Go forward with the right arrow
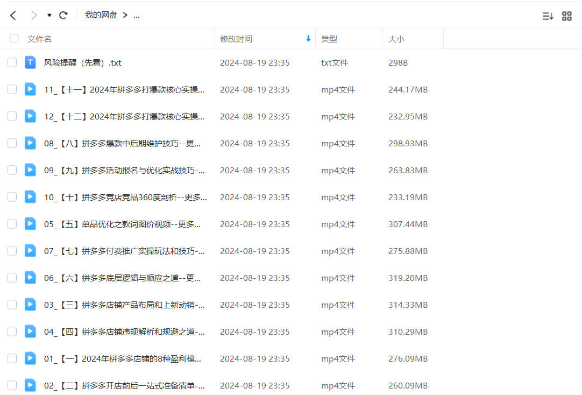Viewport: 582px width, 395px height. point(34,15)
